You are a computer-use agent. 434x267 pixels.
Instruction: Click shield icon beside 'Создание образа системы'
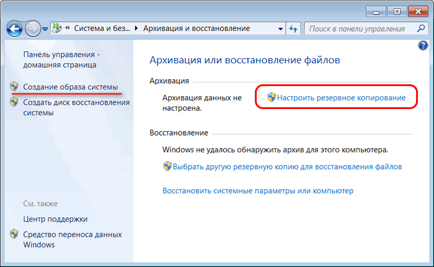(x=14, y=86)
